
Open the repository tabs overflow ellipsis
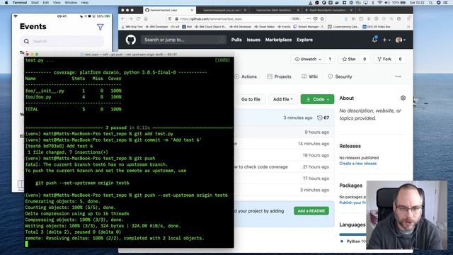pyautogui.click(x=398, y=76)
